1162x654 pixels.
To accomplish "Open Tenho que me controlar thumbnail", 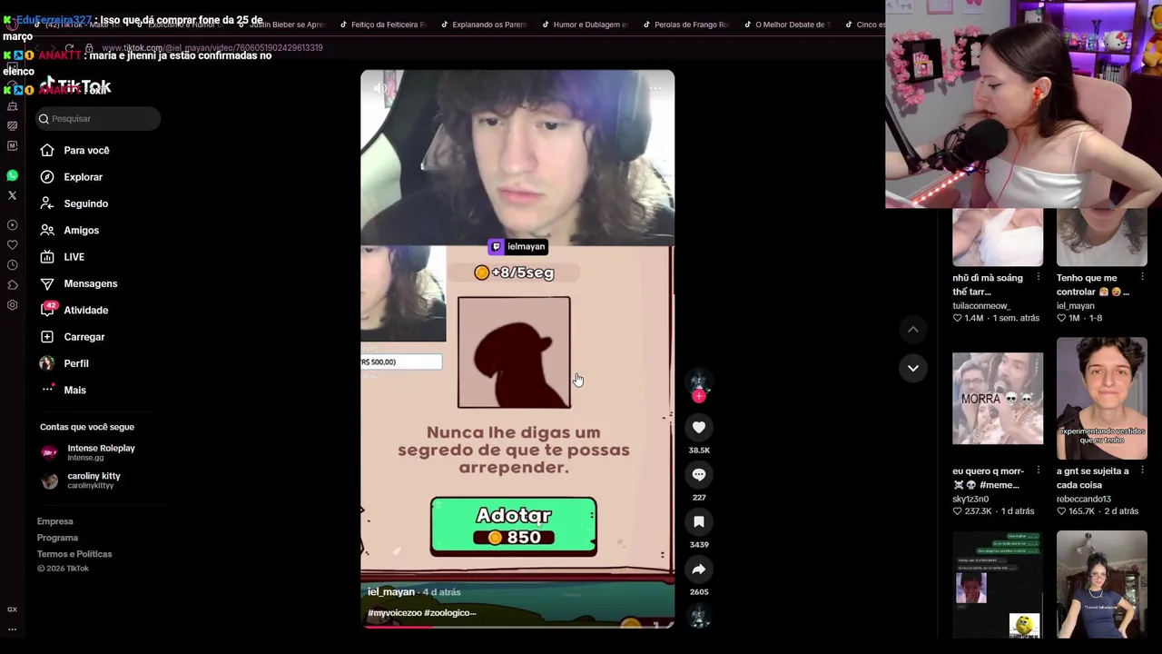I will click(x=1102, y=237).
